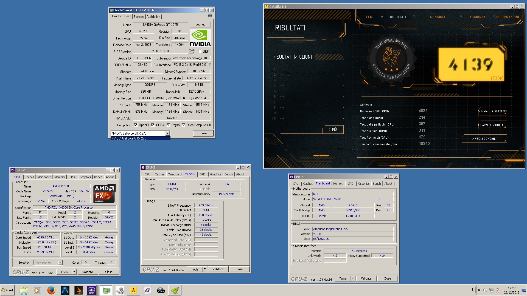The width and height of the screenshot is (527, 296).
Task: Open the AGGIORNA tab in Catzilla
Action: [477, 17]
